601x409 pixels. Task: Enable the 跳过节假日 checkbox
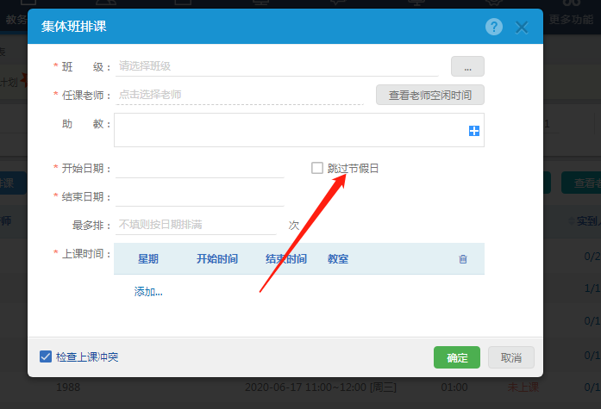(x=317, y=168)
